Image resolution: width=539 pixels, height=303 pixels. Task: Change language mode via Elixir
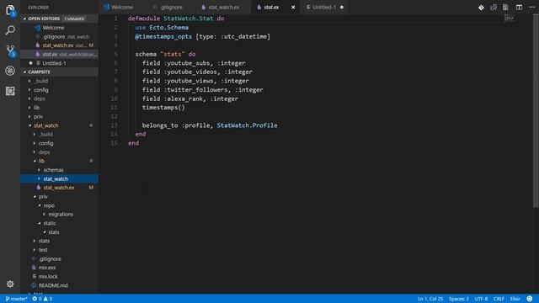[x=515, y=299]
